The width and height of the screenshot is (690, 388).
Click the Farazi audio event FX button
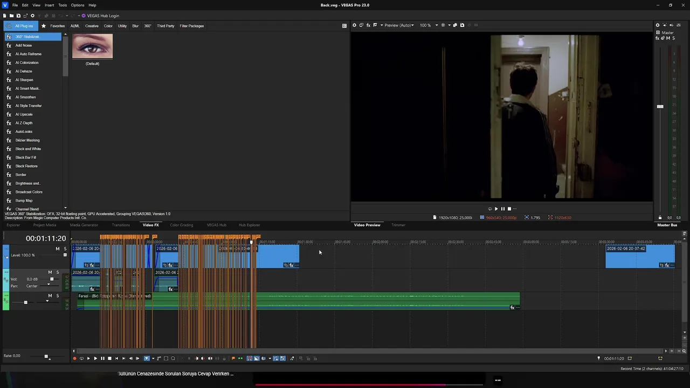[512, 307]
